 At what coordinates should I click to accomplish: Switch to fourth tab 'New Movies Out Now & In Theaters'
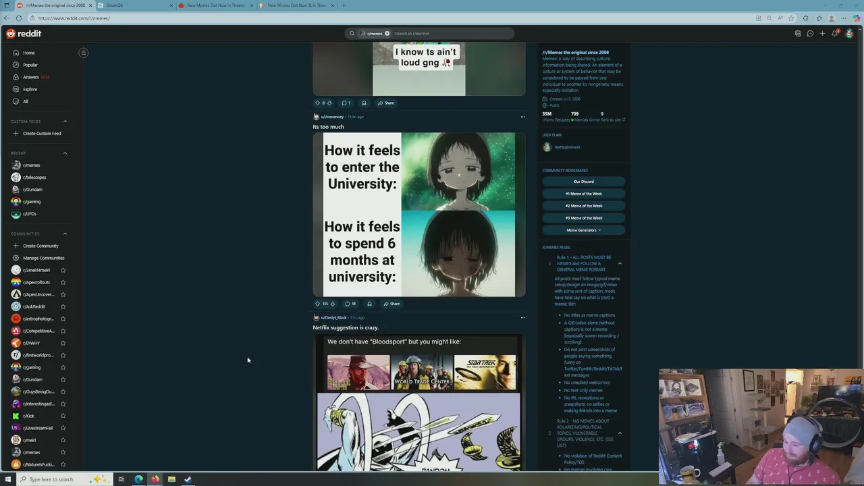(296, 5)
